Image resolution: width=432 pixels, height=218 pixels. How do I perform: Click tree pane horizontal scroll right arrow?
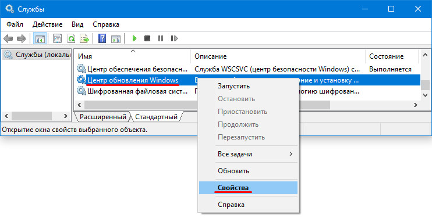pyautogui.click(x=66, y=116)
